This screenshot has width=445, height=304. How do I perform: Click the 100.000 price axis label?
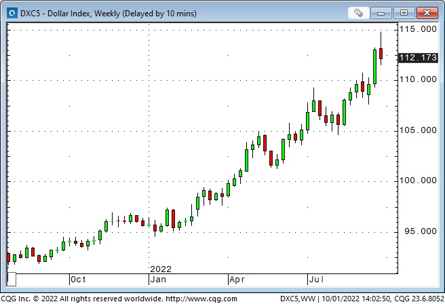tap(418, 180)
